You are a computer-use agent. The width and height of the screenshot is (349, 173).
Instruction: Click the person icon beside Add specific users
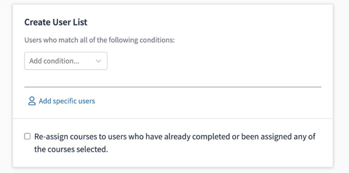click(32, 101)
